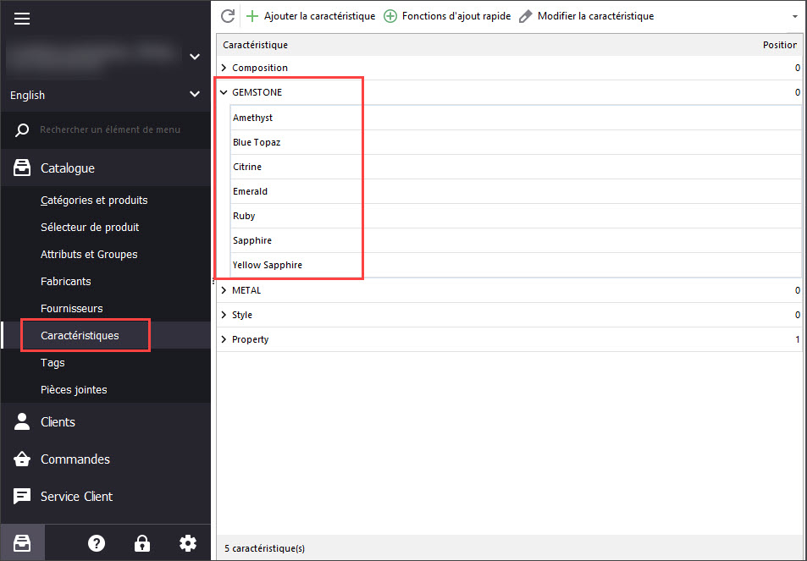Open settings via the gear icon

pyautogui.click(x=188, y=543)
